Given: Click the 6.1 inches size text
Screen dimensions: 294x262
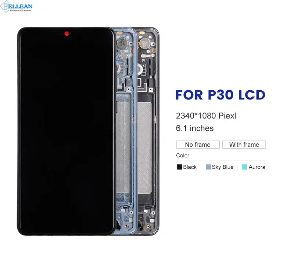Looking at the screenshot, I should click(x=195, y=128).
